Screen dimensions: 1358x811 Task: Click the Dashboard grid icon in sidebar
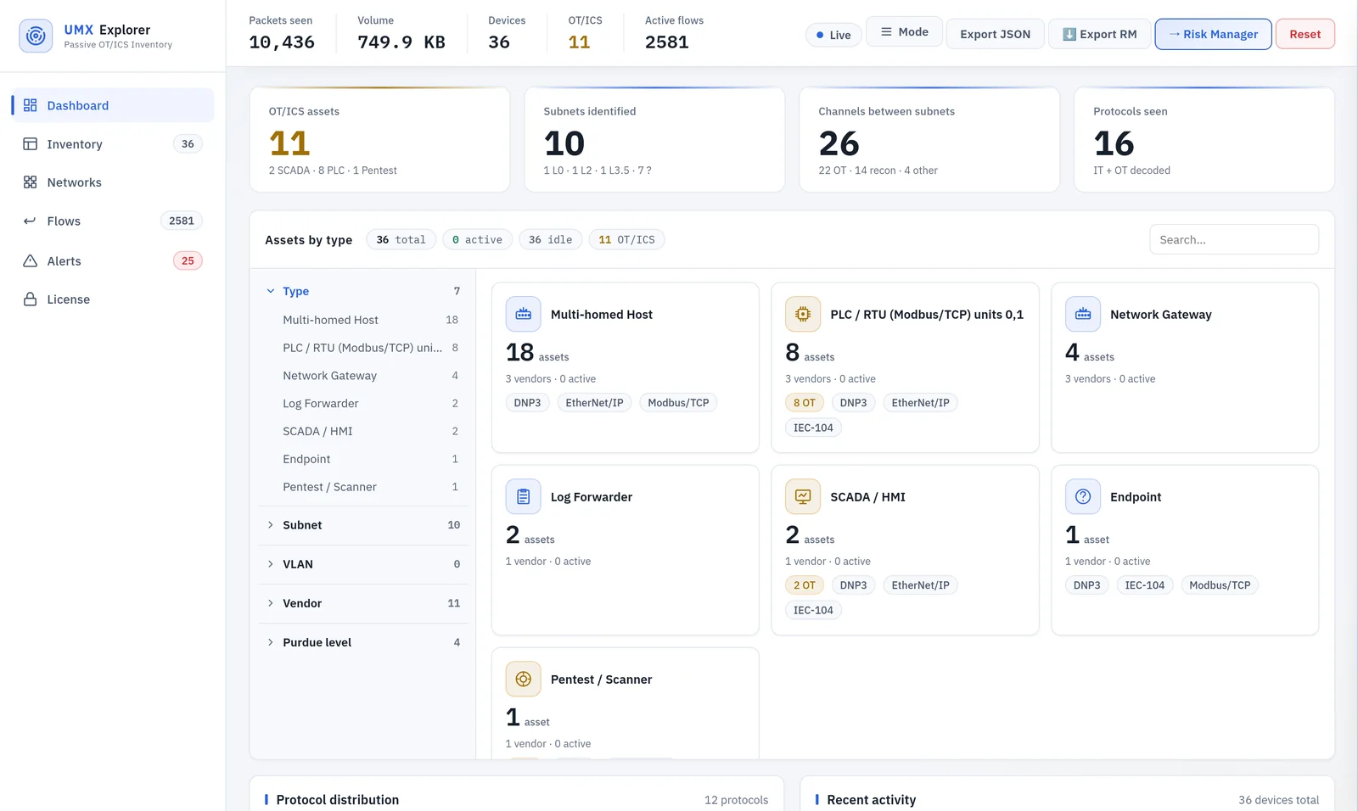tap(31, 105)
